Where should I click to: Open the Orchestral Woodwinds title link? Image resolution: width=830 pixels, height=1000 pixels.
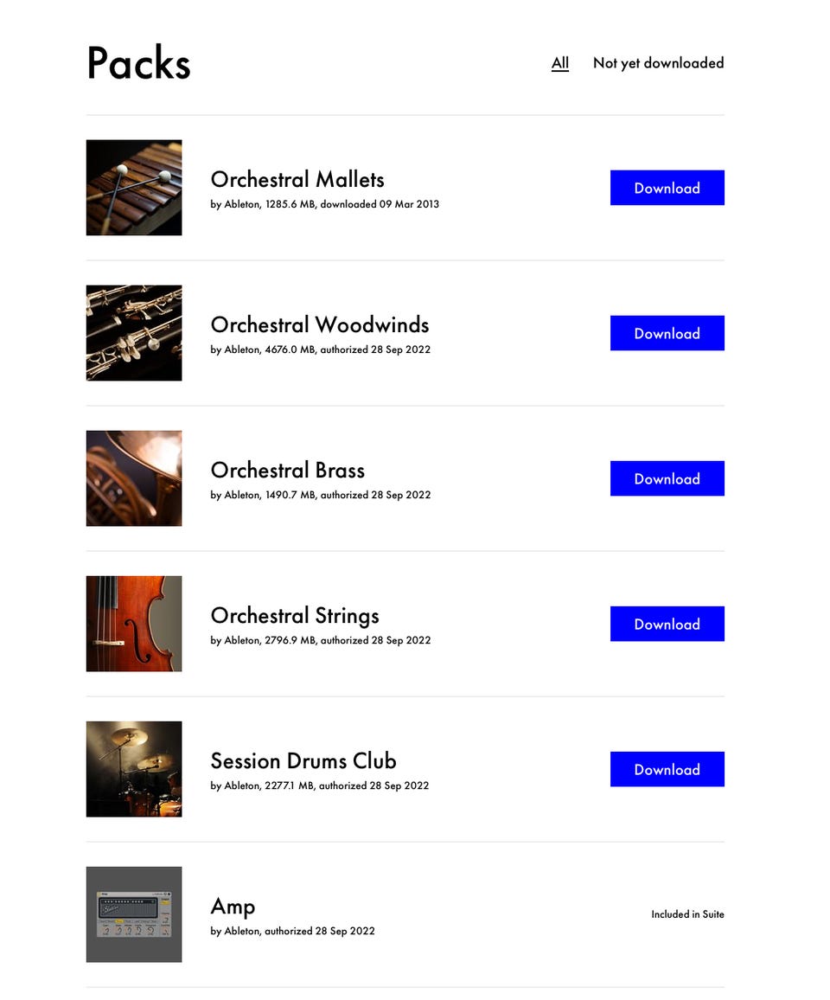(319, 324)
